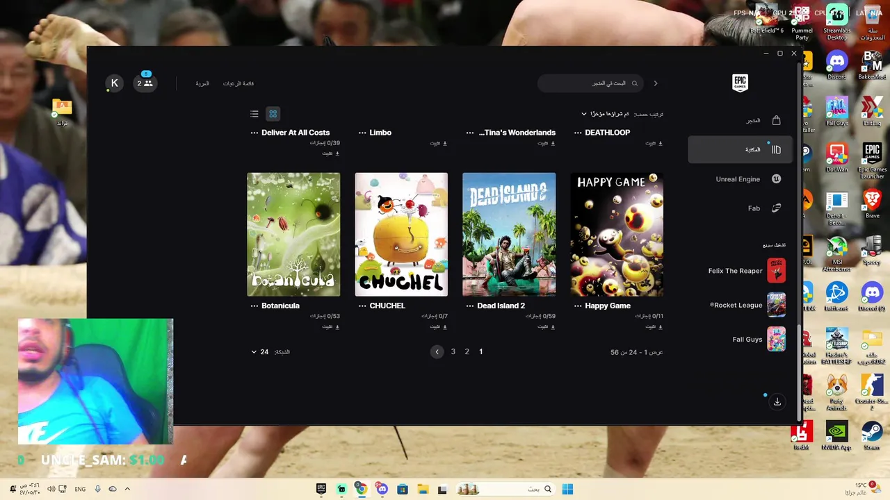Image resolution: width=890 pixels, height=500 pixels.
Task: Open the ExitLag desktop icon
Action: point(872,111)
